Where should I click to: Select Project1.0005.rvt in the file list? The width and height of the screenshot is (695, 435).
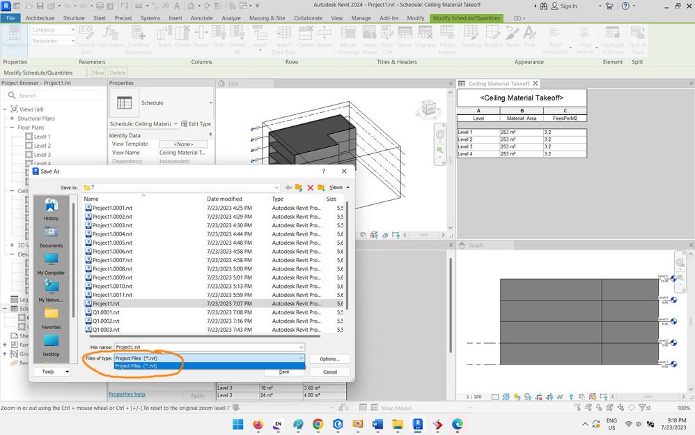click(x=112, y=243)
